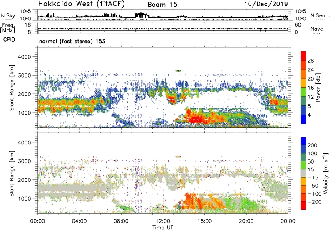The width and height of the screenshot is (333, 230).
Task: Click the "-200" Velocity colorbar tick label
Action: [x=314, y=202]
